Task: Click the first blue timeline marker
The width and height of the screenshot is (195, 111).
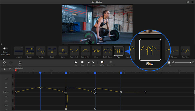Action: click(x=40, y=73)
